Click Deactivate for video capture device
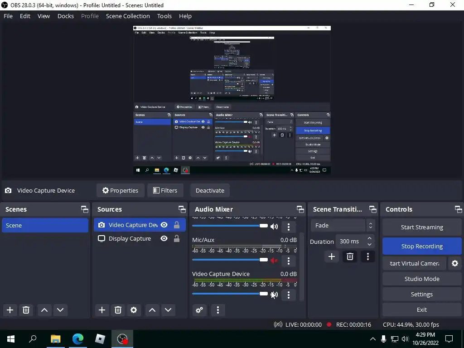 coord(210,190)
